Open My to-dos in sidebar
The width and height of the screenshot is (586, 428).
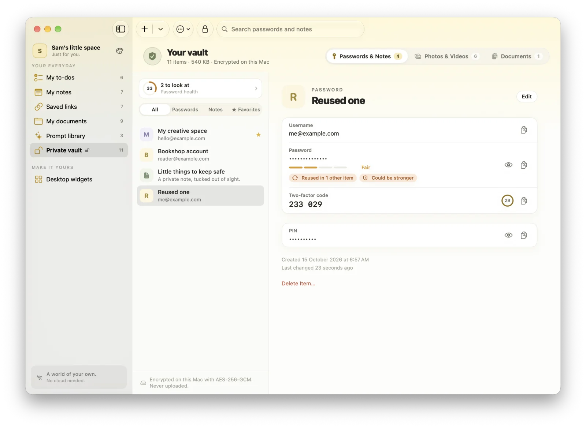(79, 78)
